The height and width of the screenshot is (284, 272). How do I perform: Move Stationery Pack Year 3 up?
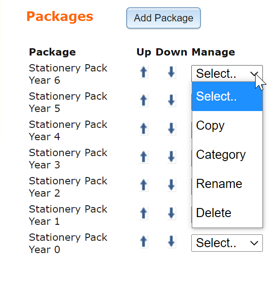(x=144, y=157)
